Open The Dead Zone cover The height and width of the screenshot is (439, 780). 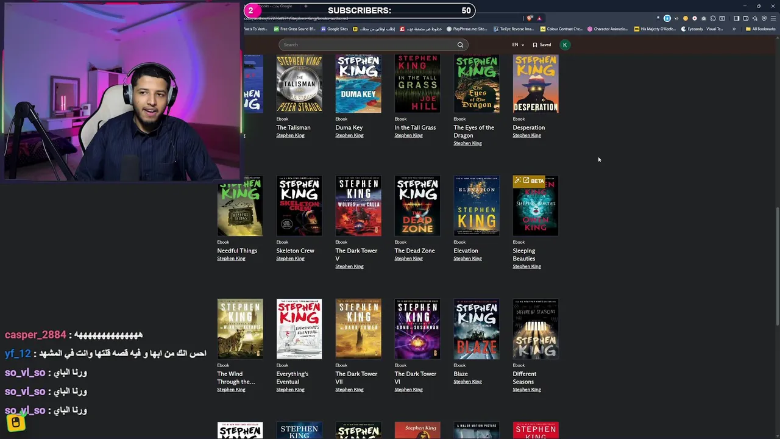417,206
